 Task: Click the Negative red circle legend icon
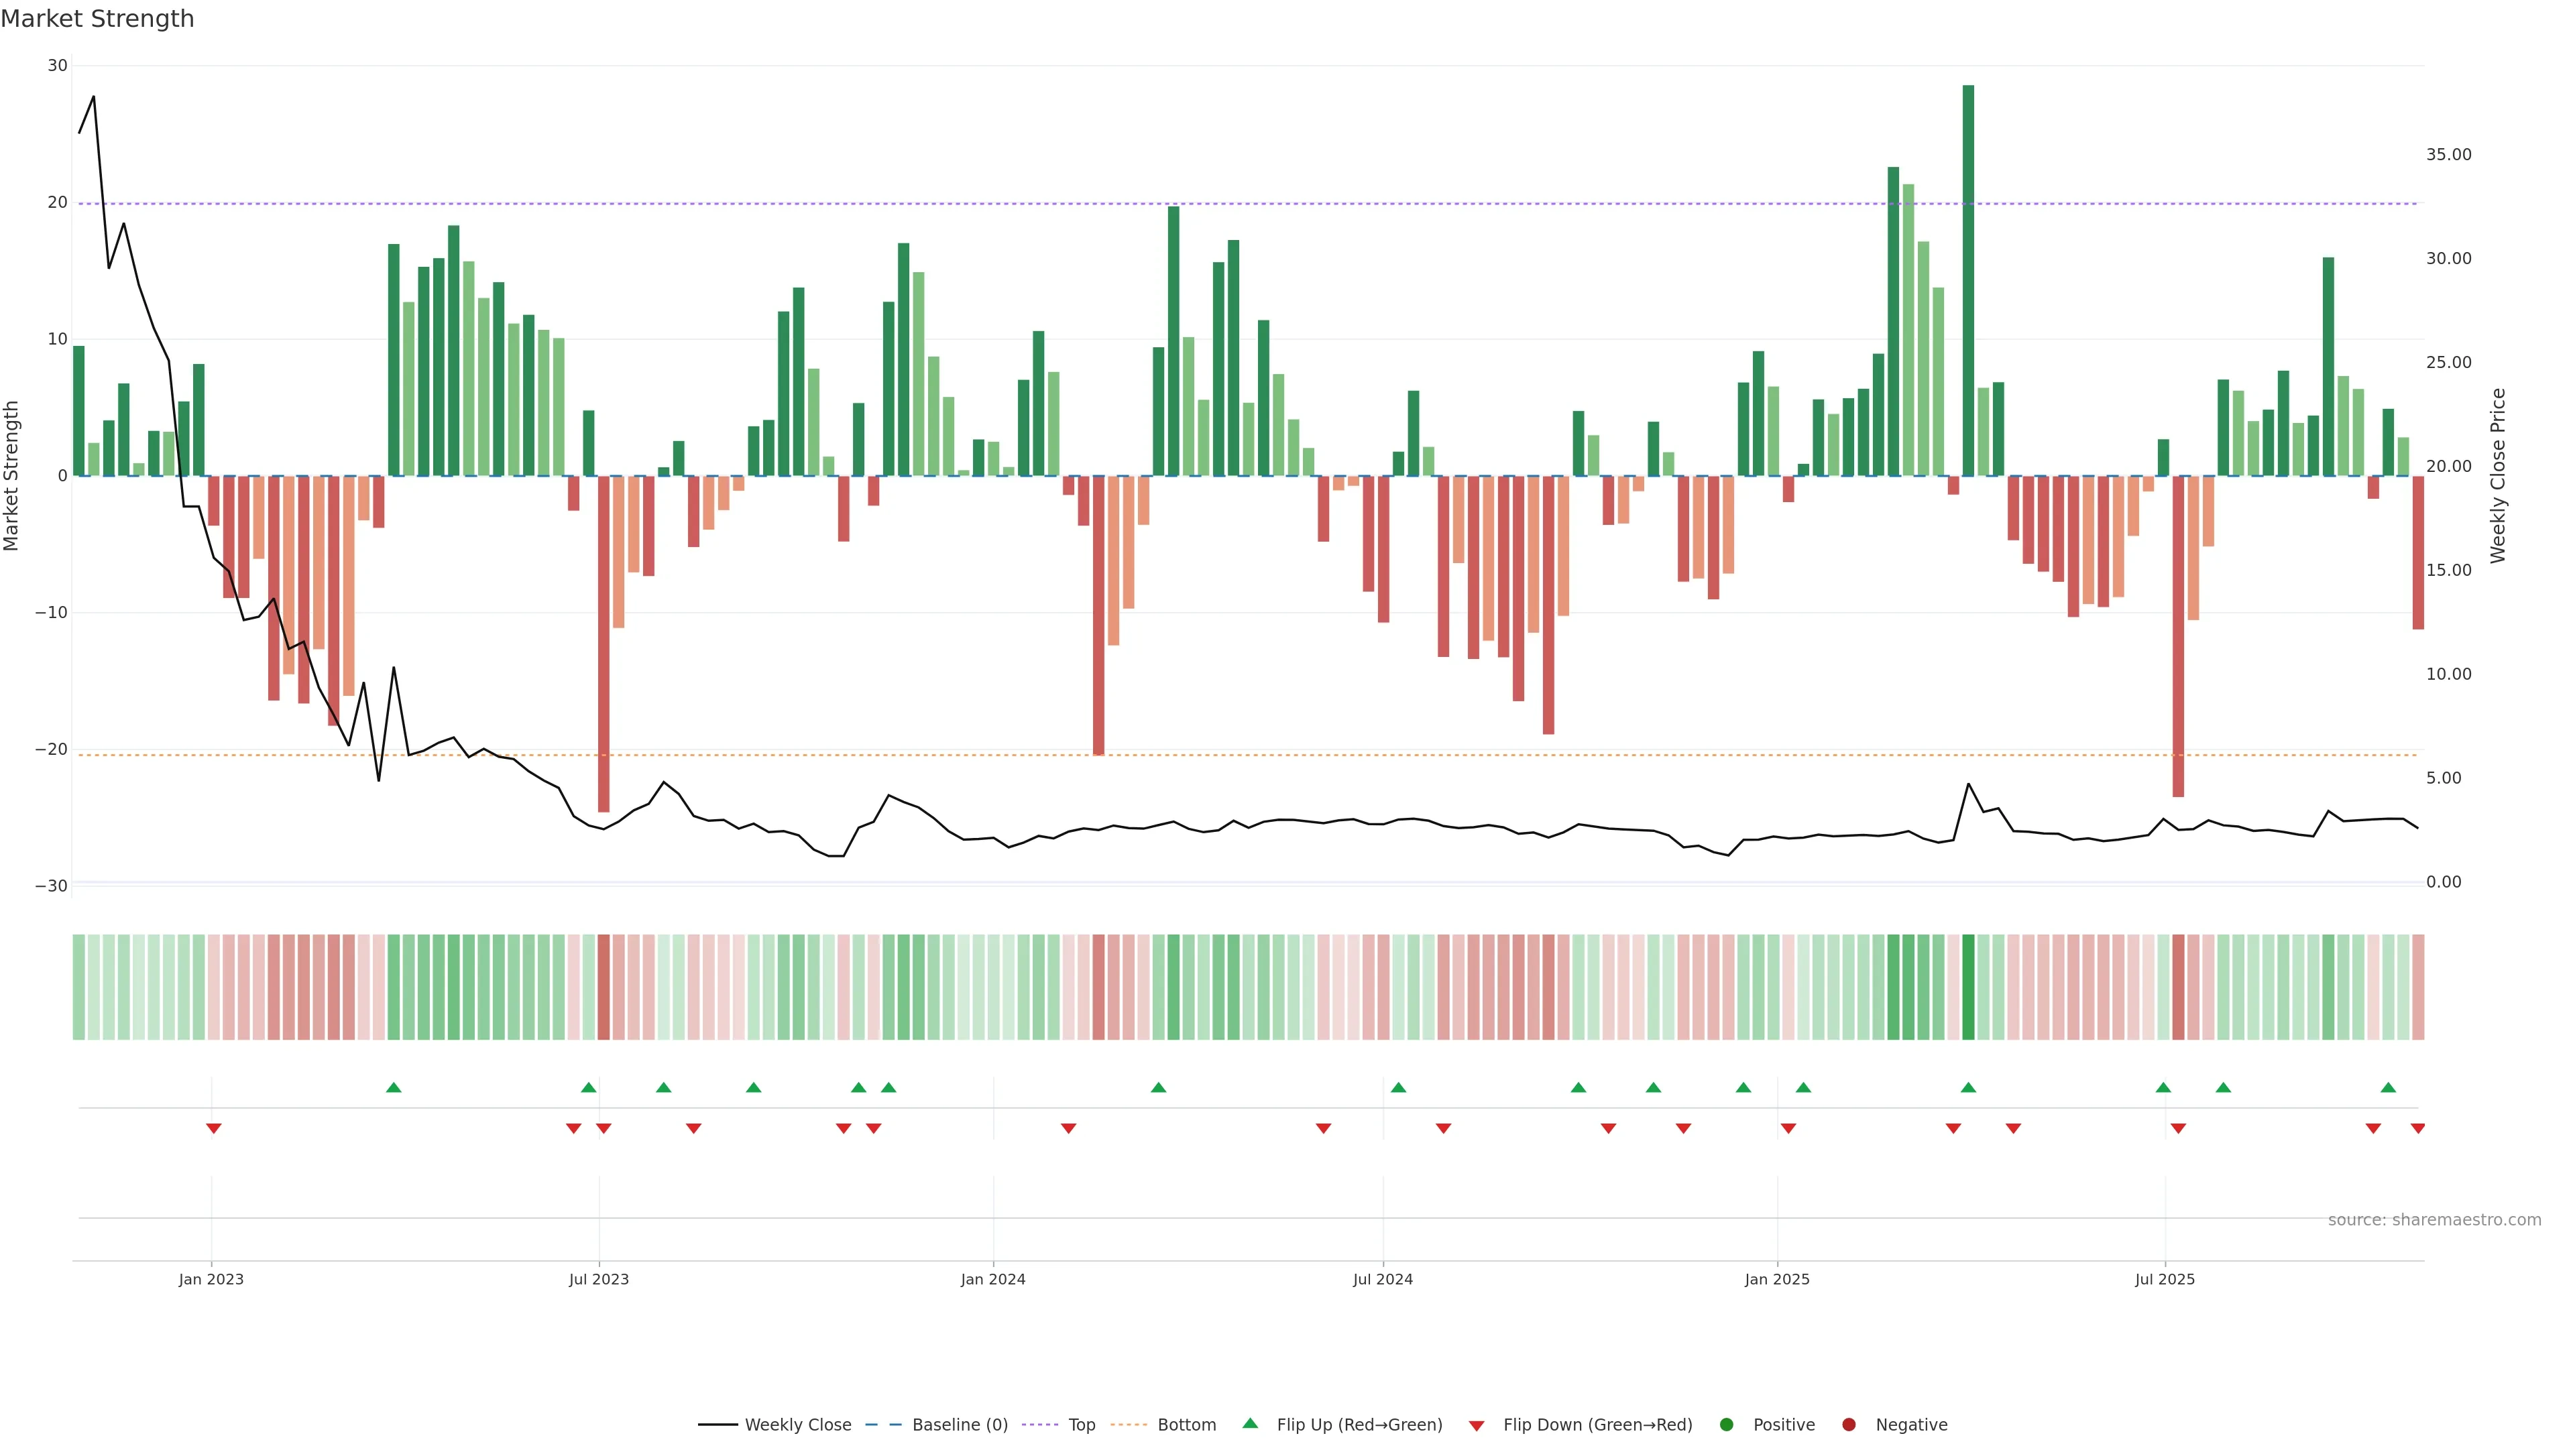1848,1425
